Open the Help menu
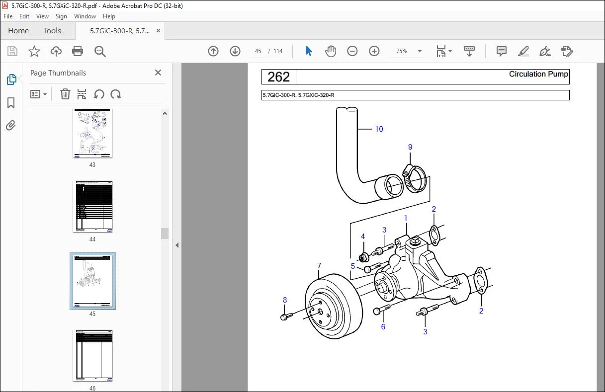This screenshot has width=605, height=392. (109, 16)
